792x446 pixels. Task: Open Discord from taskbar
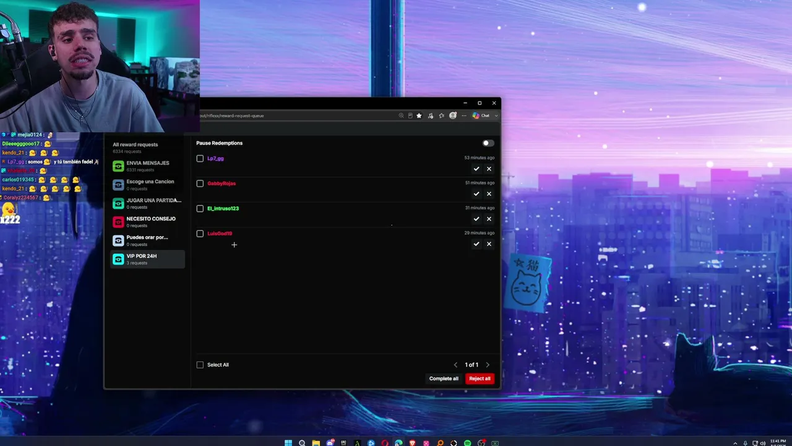click(x=330, y=443)
